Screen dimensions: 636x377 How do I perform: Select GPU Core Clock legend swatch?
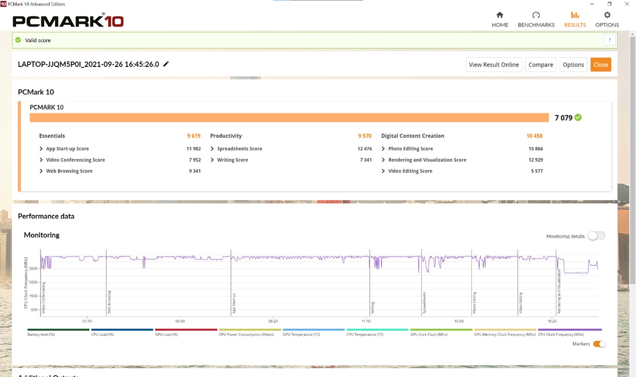coord(441,330)
